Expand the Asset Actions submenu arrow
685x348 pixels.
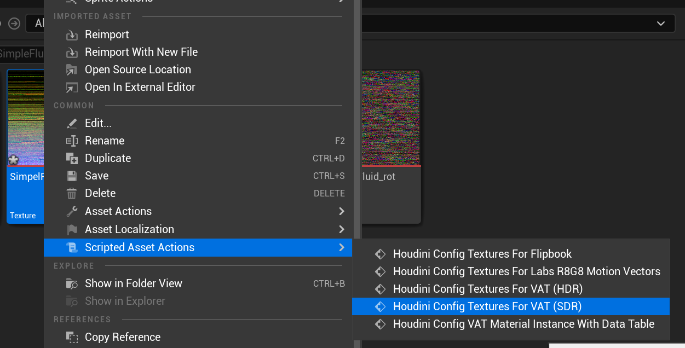[x=342, y=211]
